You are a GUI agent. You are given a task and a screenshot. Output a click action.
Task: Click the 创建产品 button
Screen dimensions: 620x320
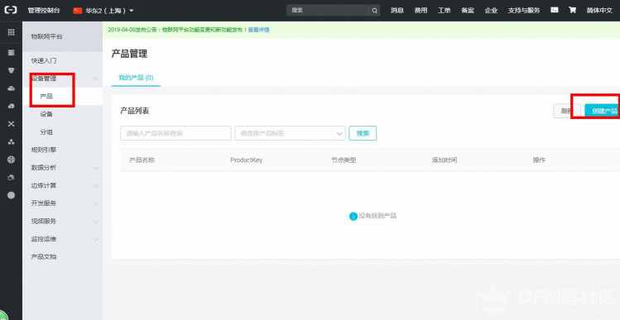pyautogui.click(x=603, y=111)
